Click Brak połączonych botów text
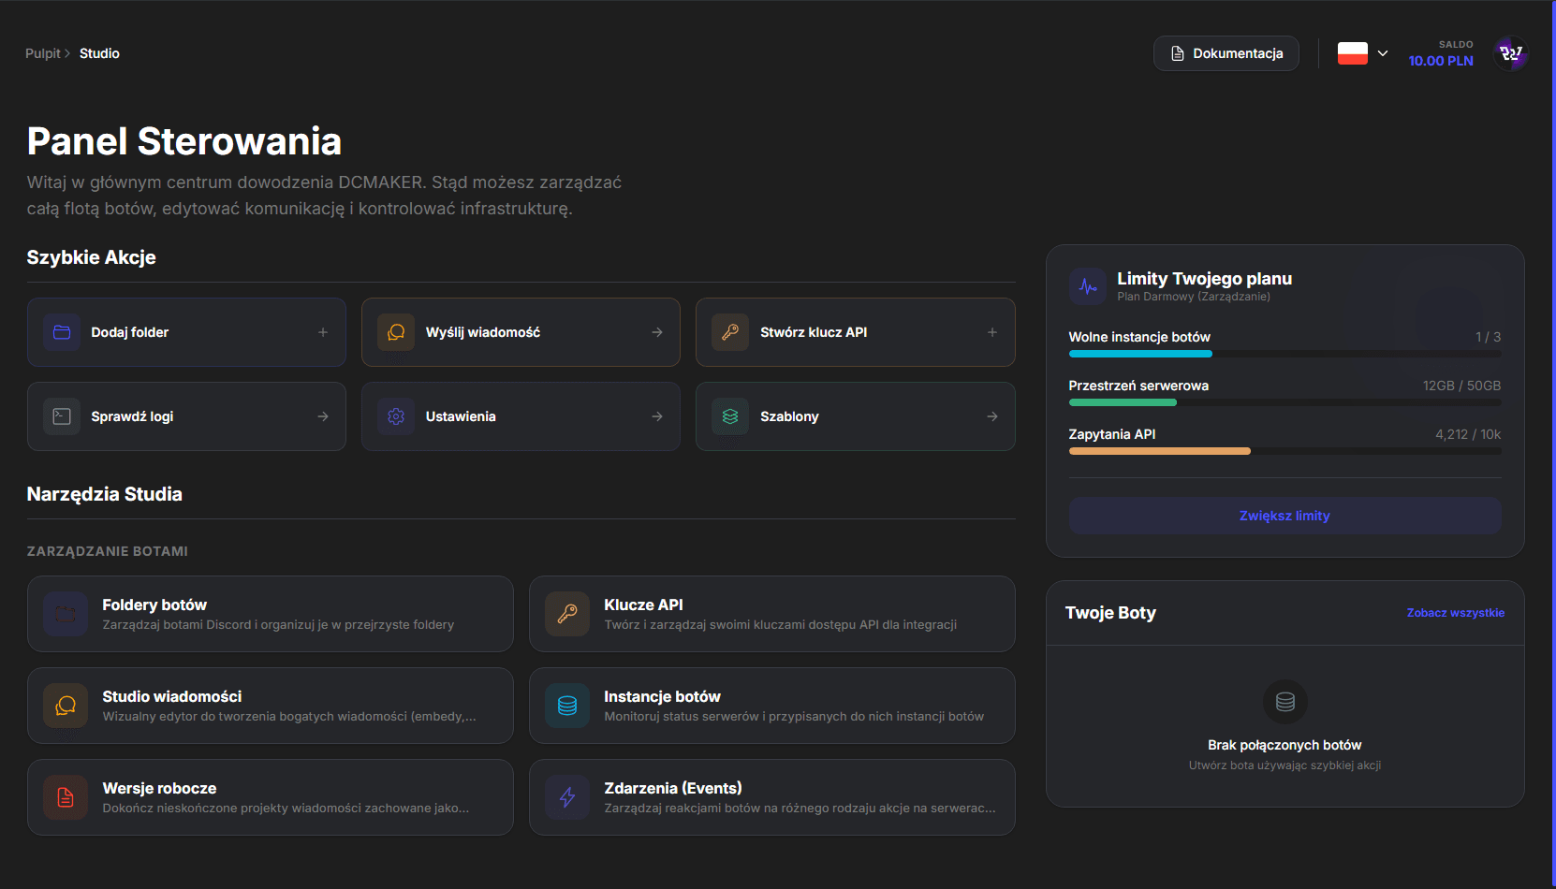This screenshot has height=889, width=1556. pos(1284,745)
